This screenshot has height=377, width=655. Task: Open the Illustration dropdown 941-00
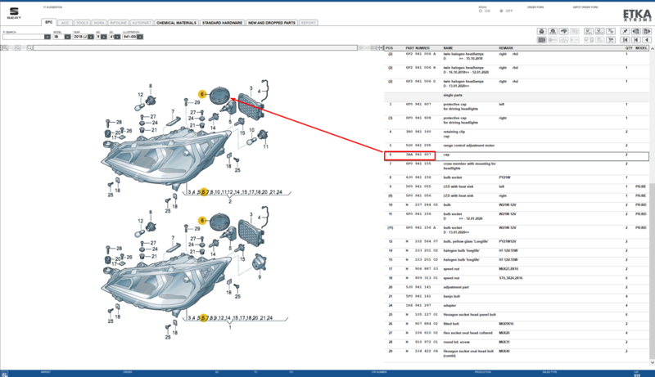pos(140,37)
